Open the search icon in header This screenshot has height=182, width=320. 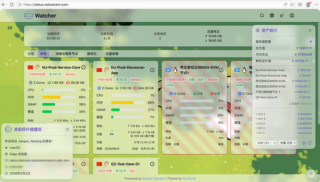coord(262,15)
